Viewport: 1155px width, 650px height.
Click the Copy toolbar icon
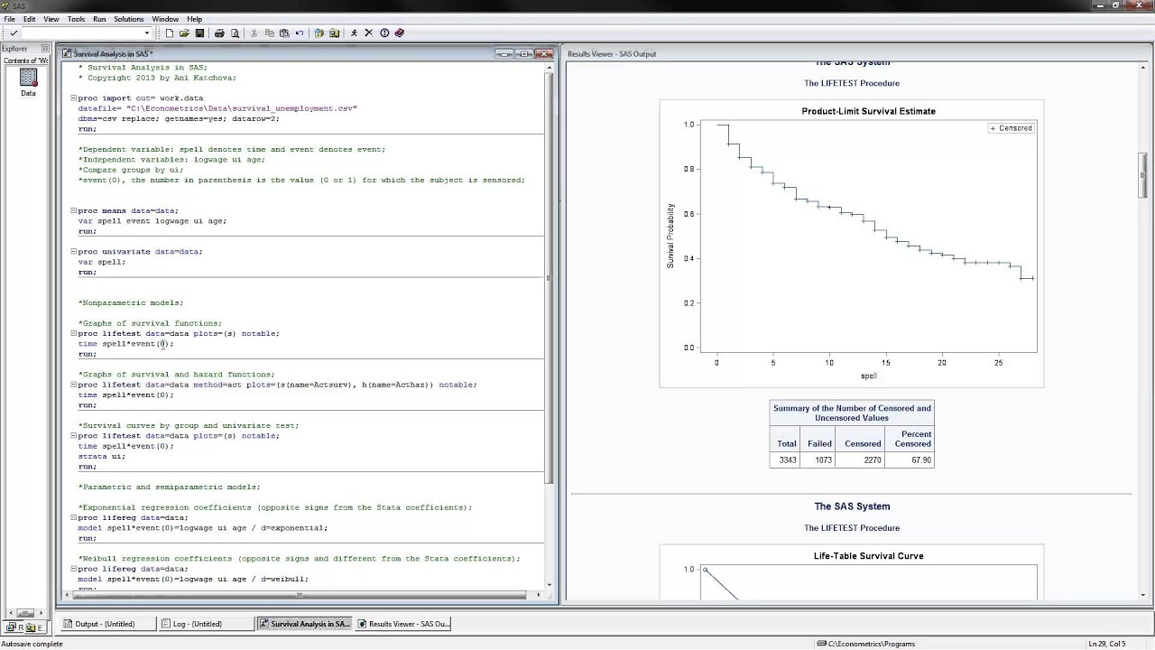pos(270,33)
